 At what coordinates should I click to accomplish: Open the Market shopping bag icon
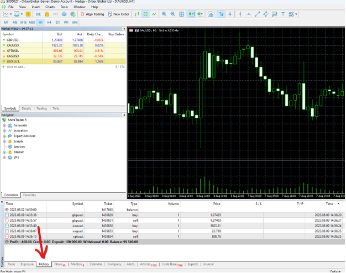coord(47,14)
